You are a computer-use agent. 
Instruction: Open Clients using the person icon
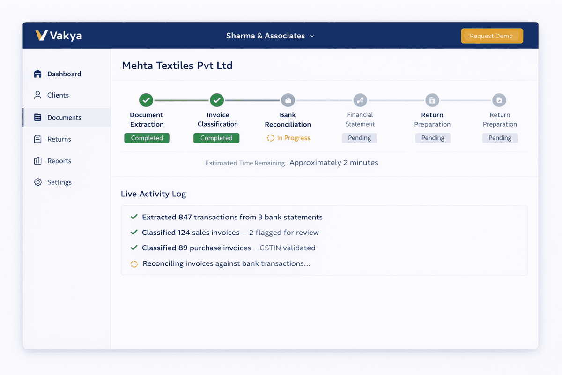(37, 95)
